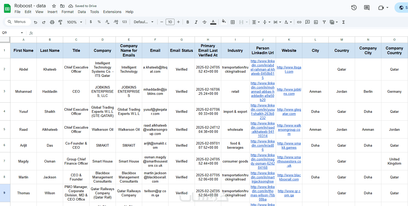This screenshot has height=206, width=408.
Task: Open the View menu
Action: 39,12
